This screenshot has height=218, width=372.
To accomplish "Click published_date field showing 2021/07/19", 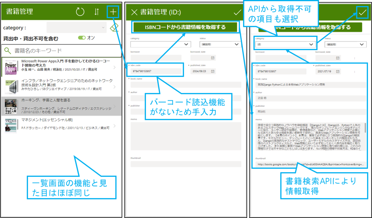I will [328, 71].
